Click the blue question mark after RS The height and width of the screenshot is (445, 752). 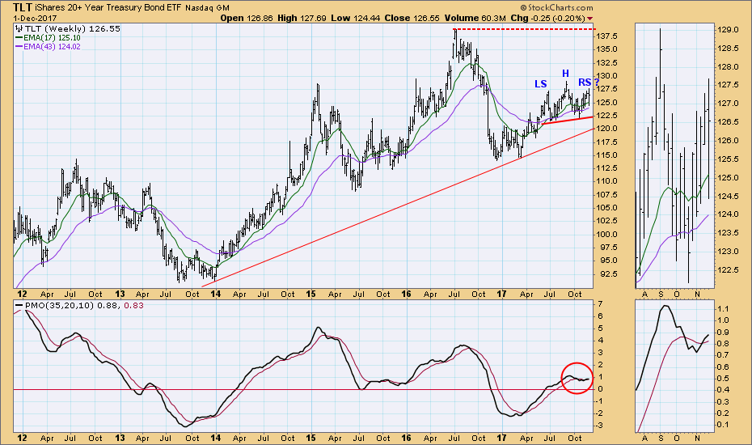pyautogui.click(x=596, y=82)
